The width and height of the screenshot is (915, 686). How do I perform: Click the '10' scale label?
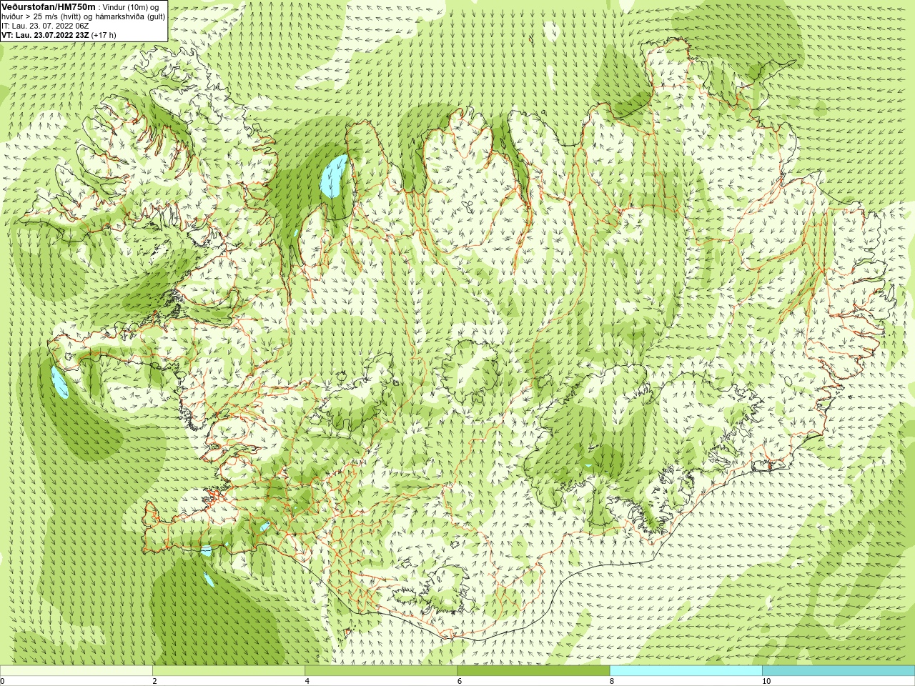[766, 681]
